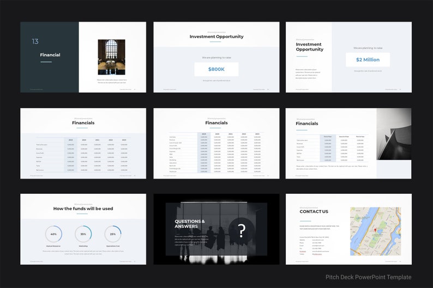Select the Investment Opportunity $2 Million slide

coord(348,57)
